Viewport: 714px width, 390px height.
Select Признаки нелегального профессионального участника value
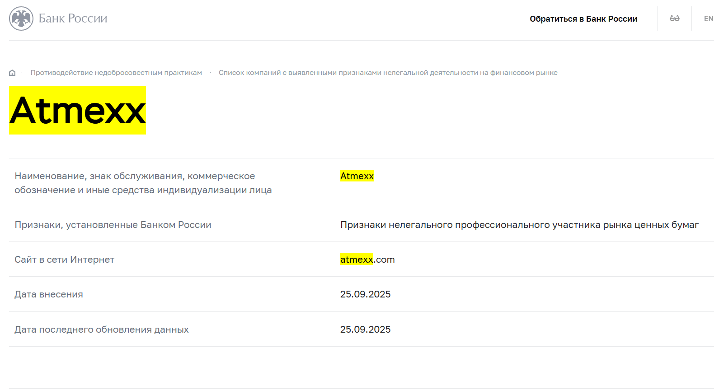click(520, 225)
